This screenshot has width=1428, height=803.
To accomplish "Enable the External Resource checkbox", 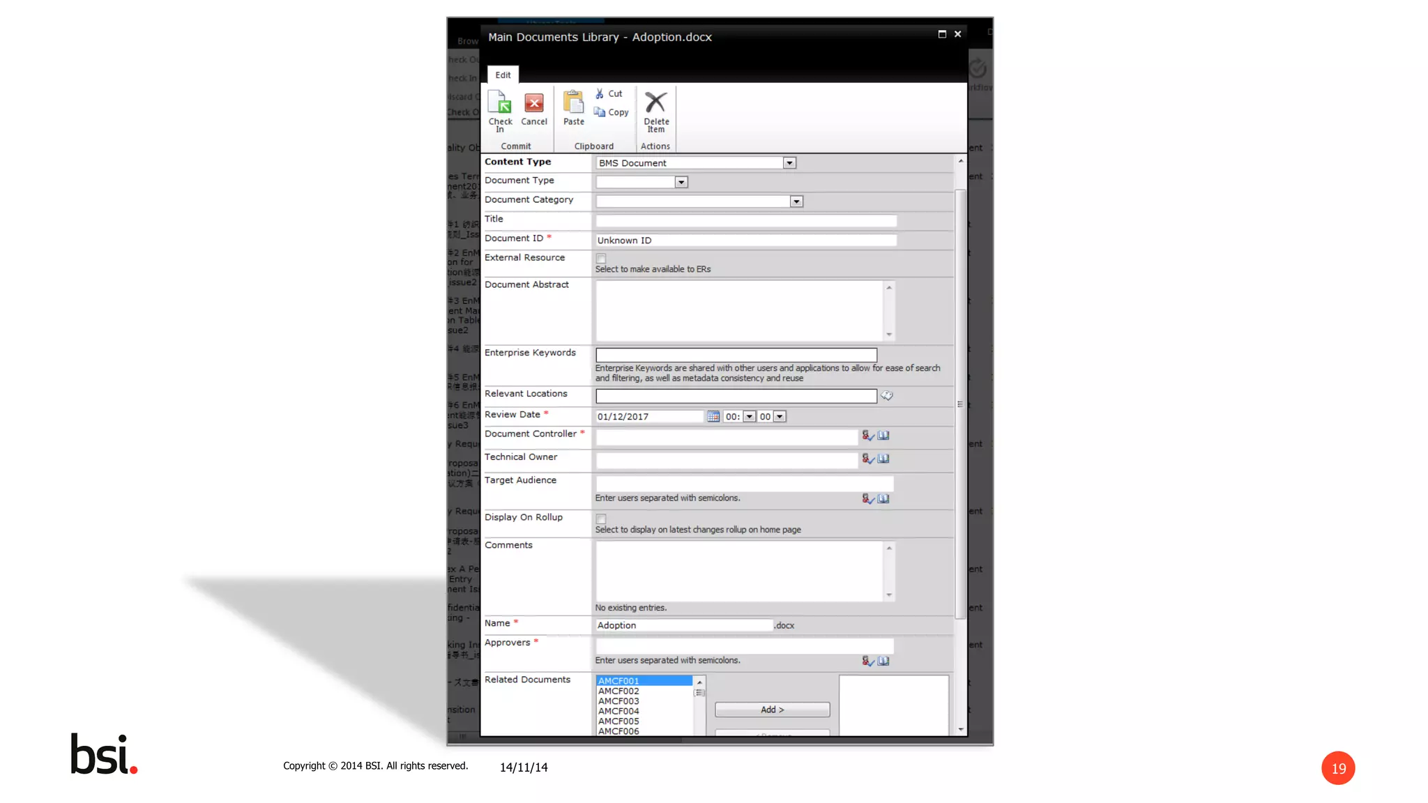I will 601,259.
